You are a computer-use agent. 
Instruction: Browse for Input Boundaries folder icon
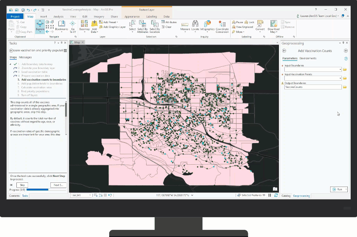coord(345,69)
